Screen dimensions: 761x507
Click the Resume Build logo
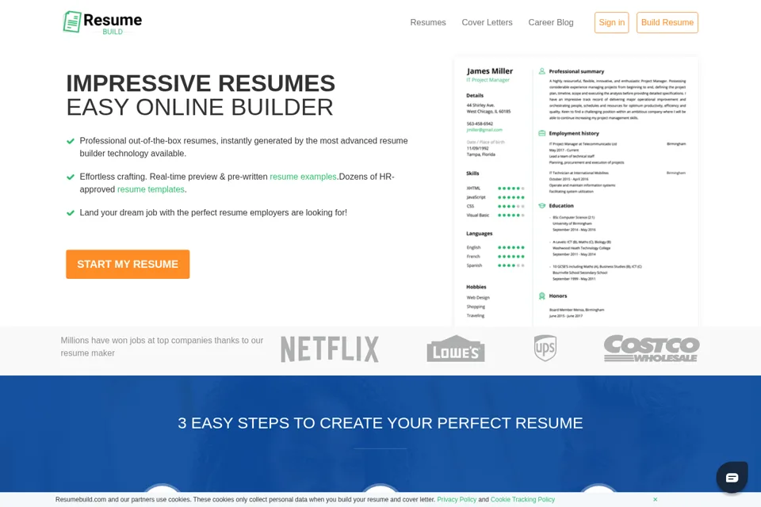click(x=102, y=22)
